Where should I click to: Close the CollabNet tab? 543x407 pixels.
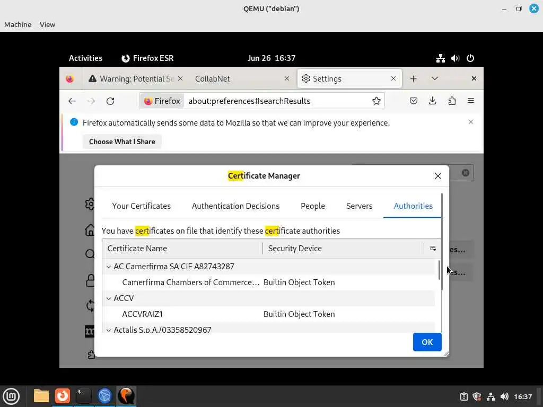[287, 78]
